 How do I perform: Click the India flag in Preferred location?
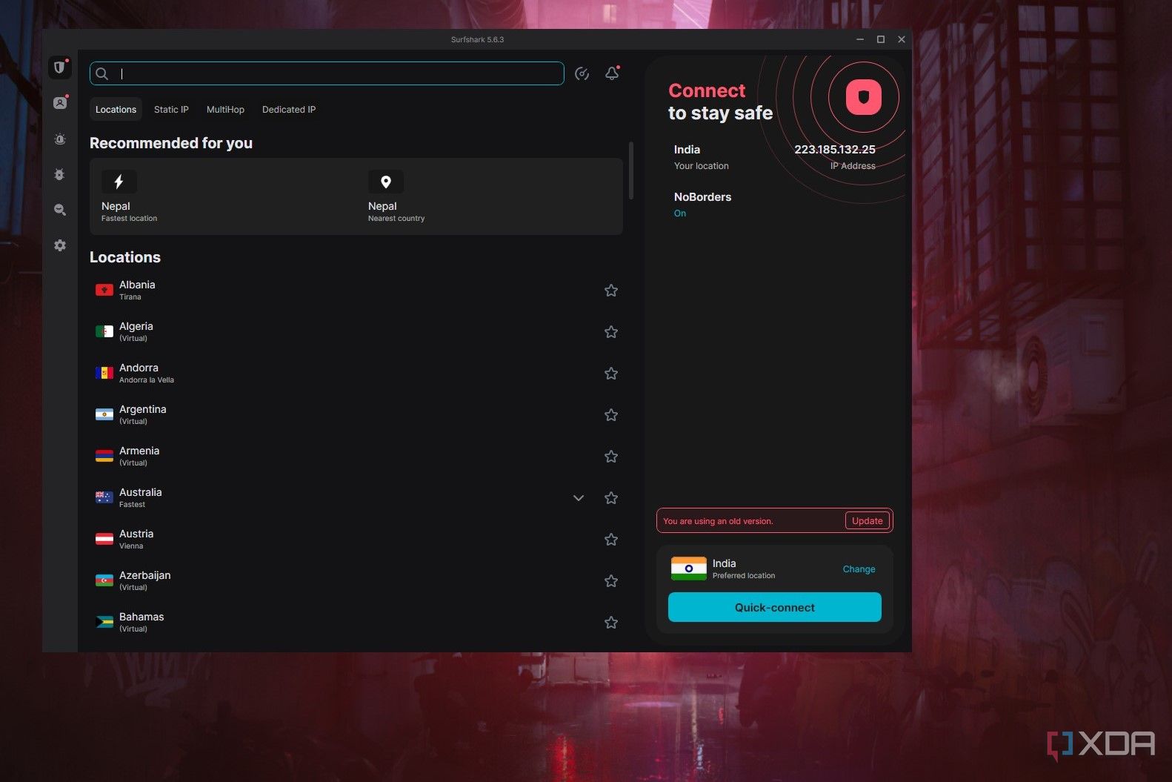tap(689, 569)
